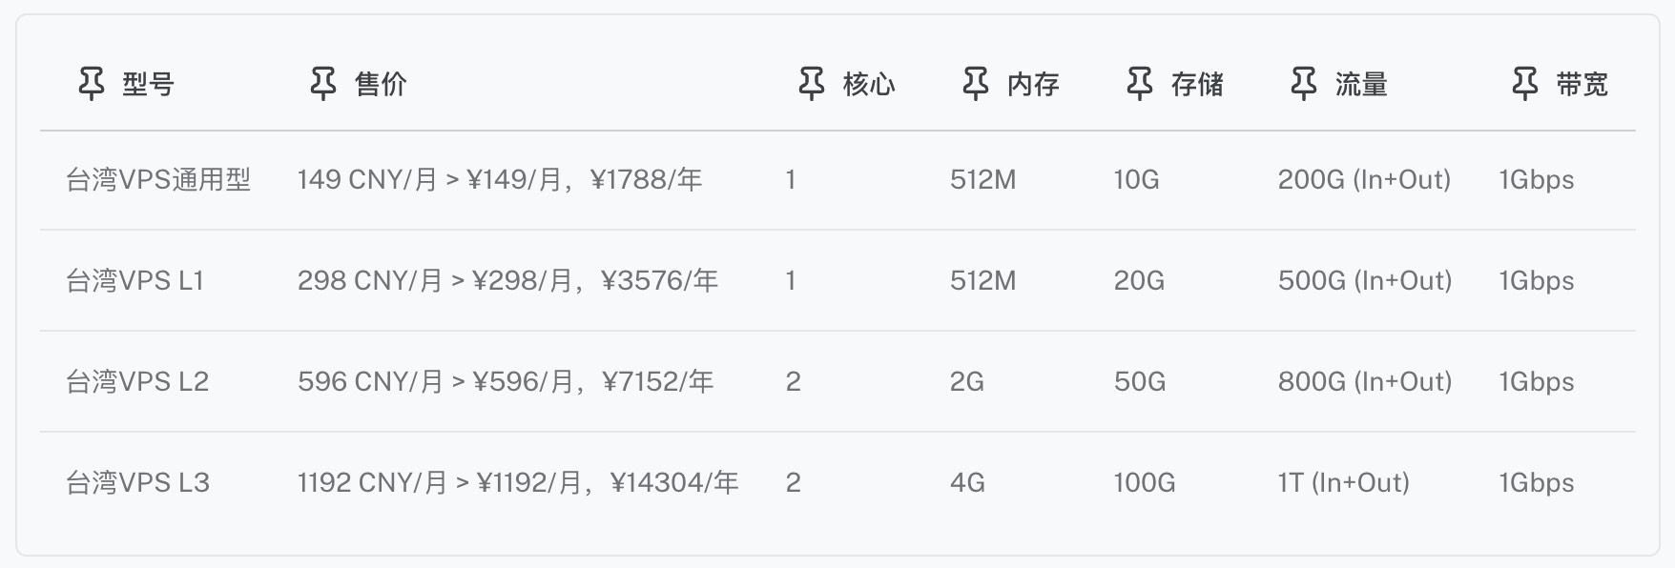
Task: Click the pin icon beside 内存
Action: 976,84
